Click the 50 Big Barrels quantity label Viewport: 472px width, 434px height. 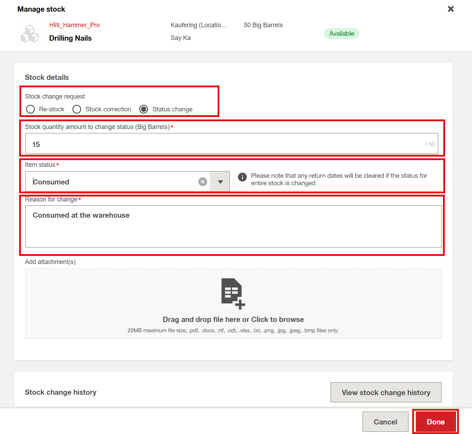[x=263, y=25]
